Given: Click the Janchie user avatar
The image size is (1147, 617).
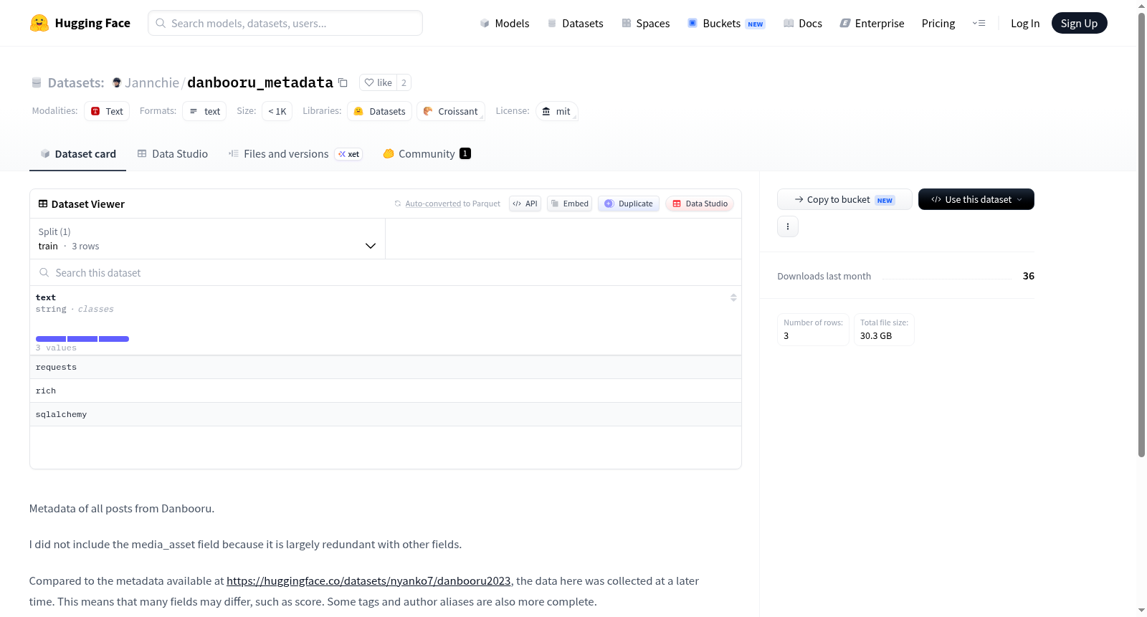Looking at the screenshot, I should (x=117, y=82).
